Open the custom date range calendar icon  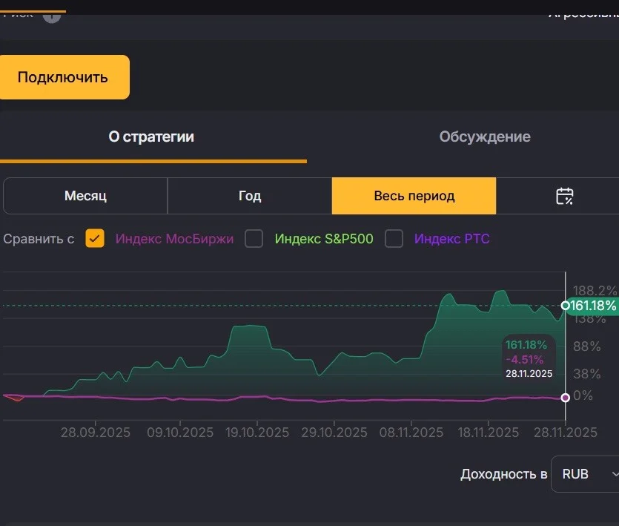(565, 196)
